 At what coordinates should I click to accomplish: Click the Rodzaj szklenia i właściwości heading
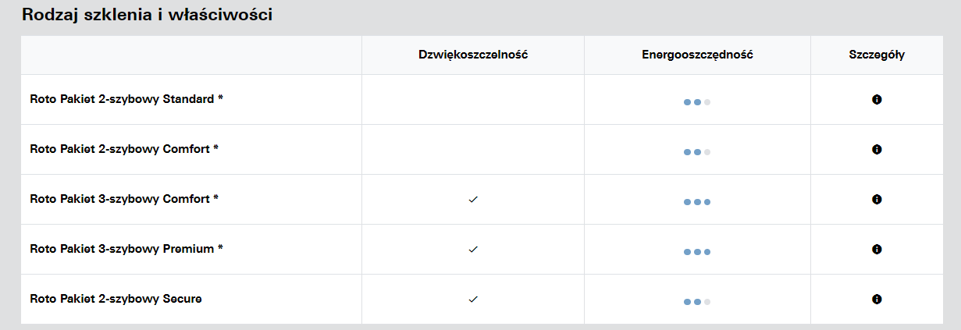coord(147,15)
